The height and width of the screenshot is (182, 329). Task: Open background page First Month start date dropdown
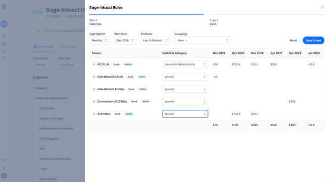click(x=70, y=65)
